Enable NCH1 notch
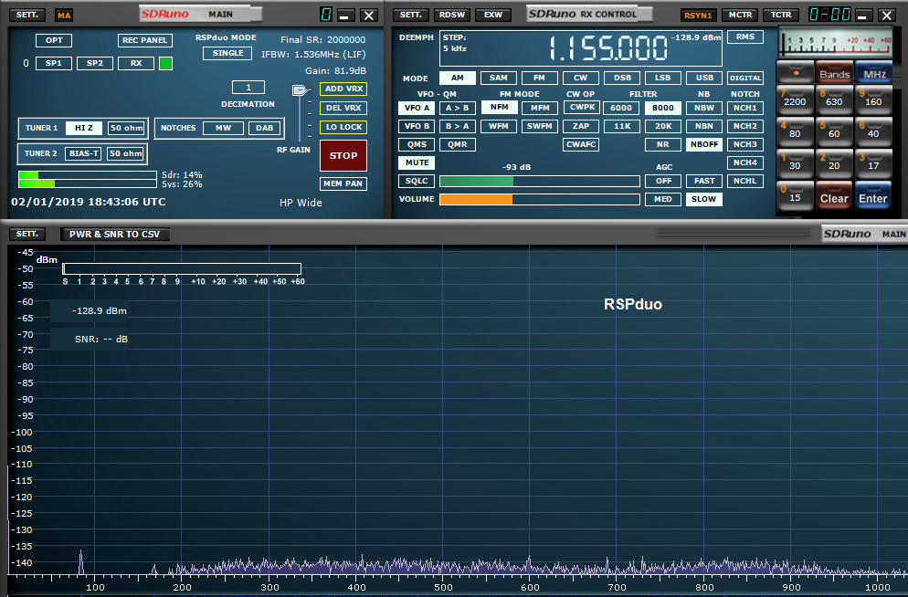 pos(745,108)
